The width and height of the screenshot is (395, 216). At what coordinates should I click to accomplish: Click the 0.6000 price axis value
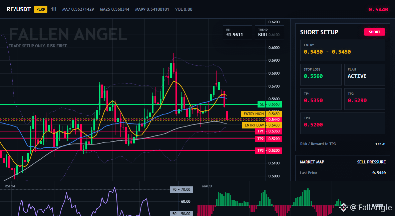pyautogui.click(x=274, y=48)
